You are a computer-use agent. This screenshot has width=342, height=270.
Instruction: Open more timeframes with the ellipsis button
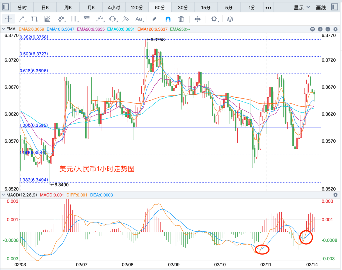click(268, 8)
